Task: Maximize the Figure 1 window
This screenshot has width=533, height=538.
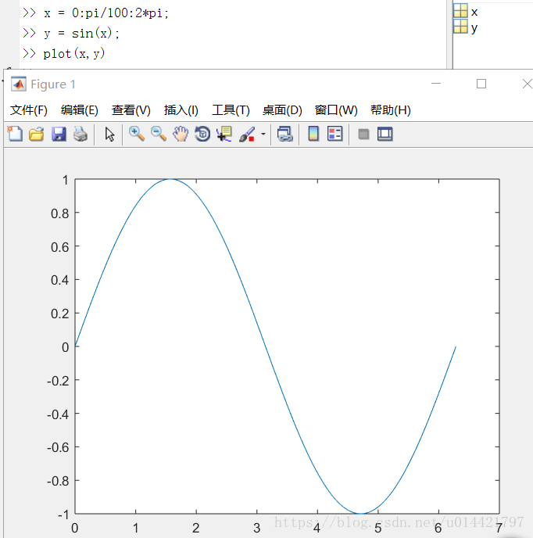Action: coord(481,84)
